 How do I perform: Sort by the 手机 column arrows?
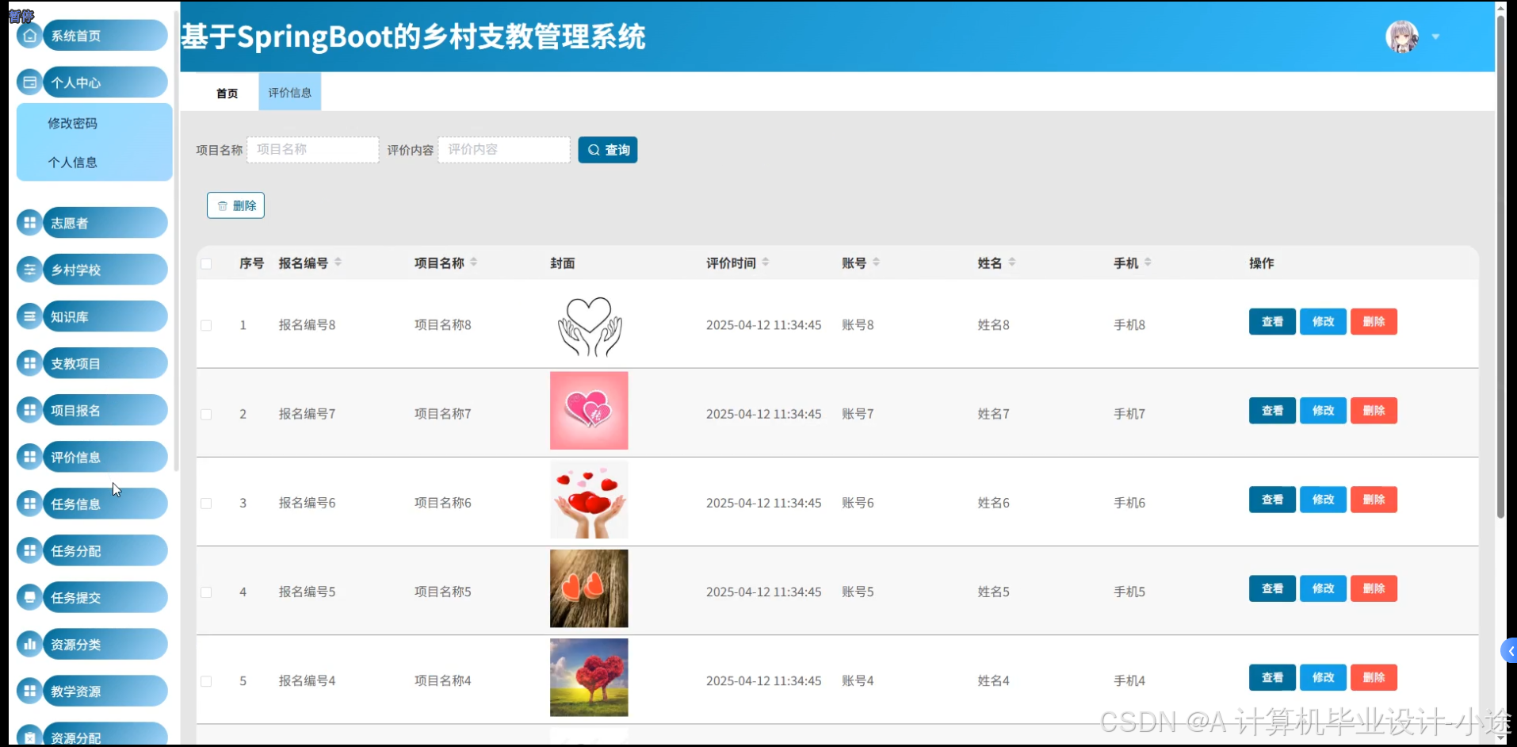pos(1148,262)
